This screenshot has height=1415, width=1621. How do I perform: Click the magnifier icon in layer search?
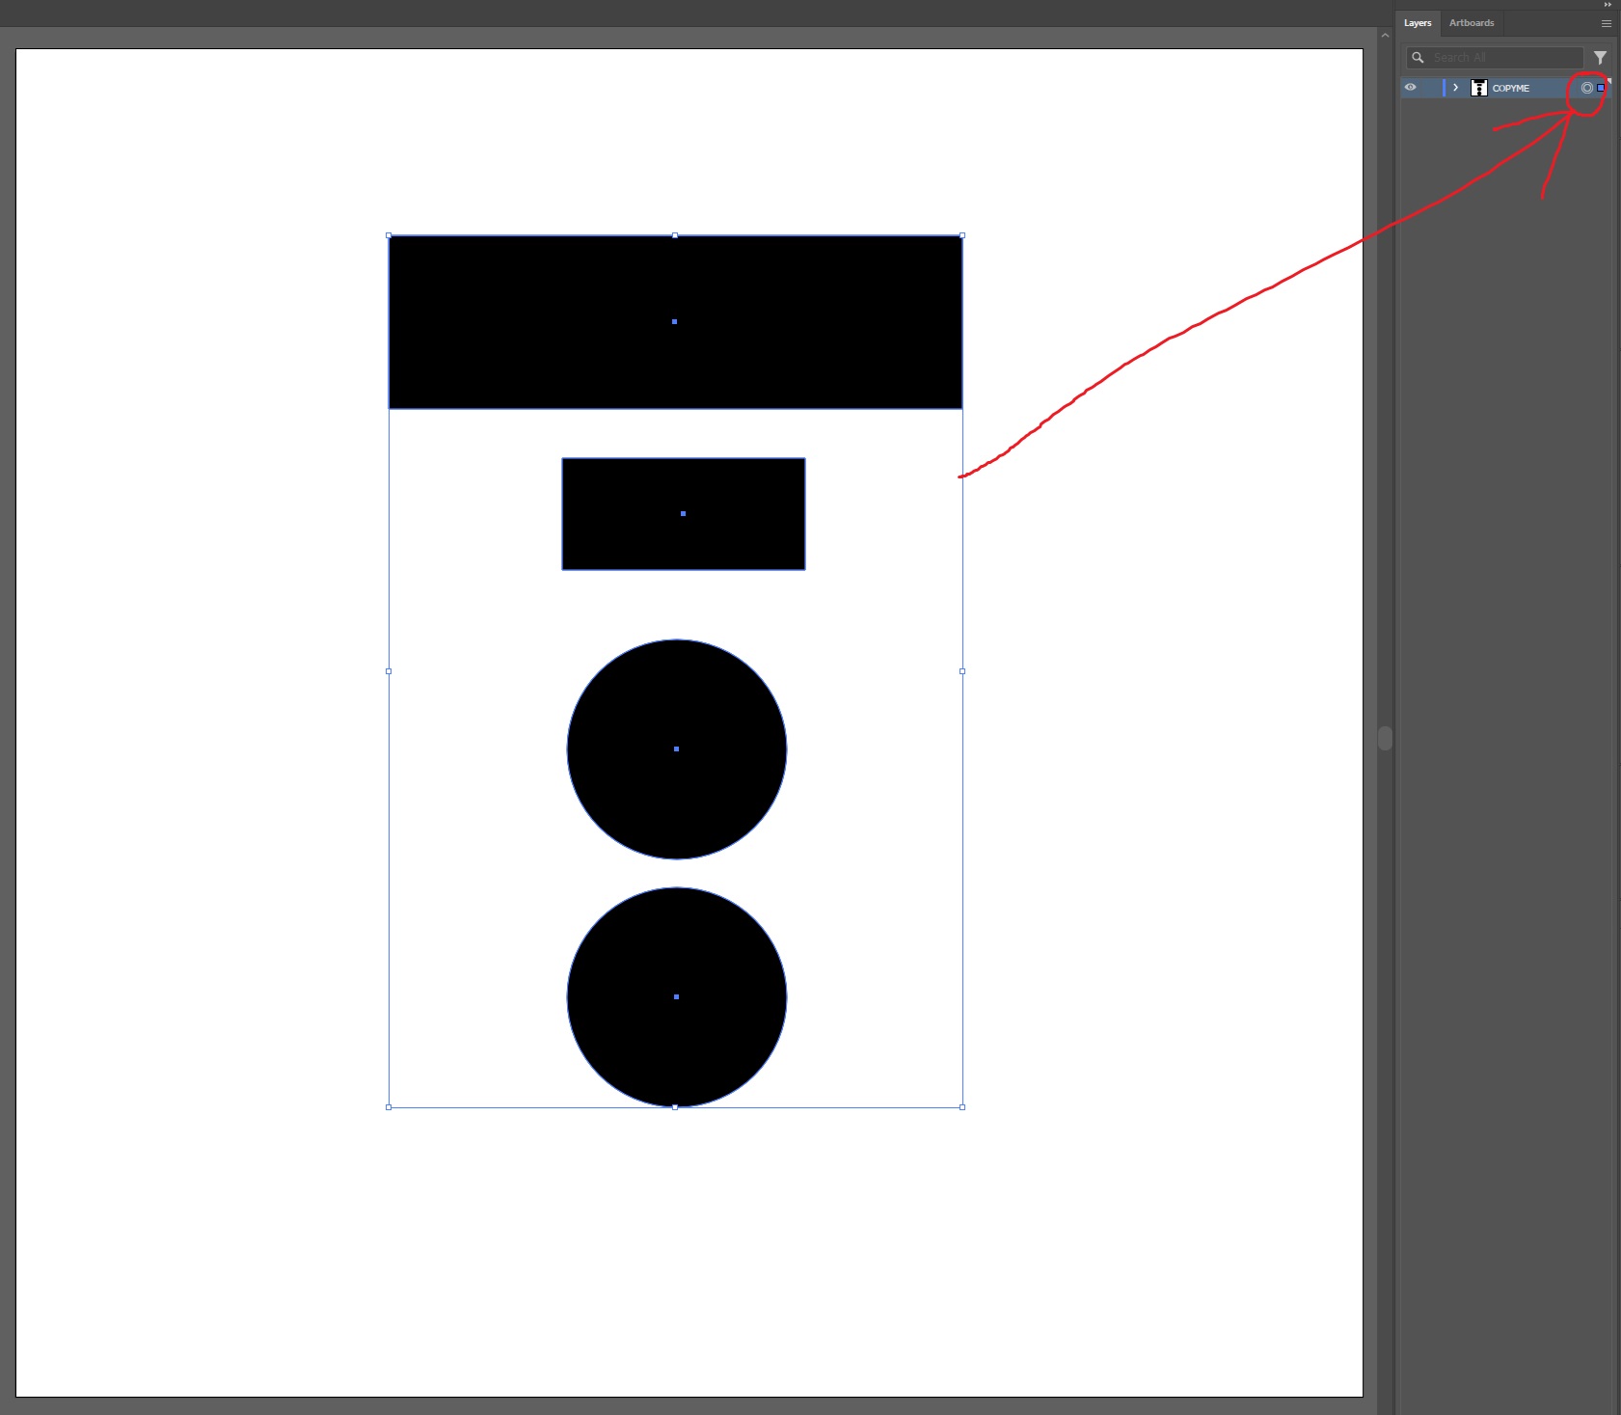[x=1418, y=58]
